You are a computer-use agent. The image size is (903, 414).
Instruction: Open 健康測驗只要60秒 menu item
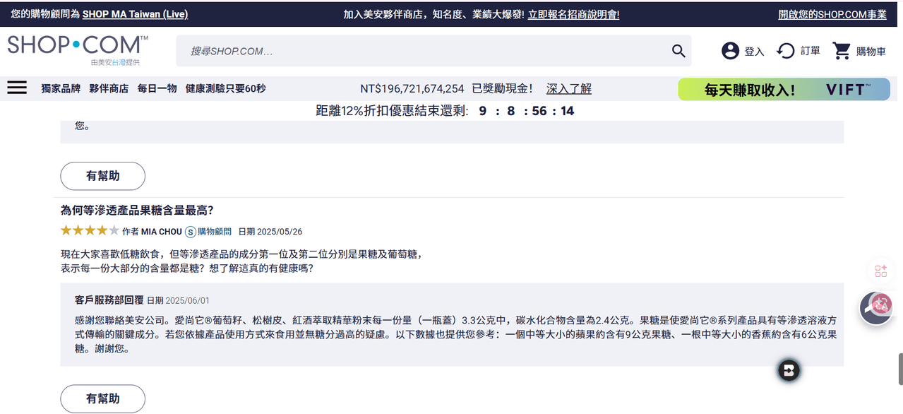[x=225, y=88]
